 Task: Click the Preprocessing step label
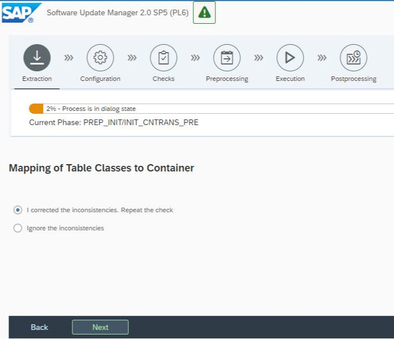tap(227, 79)
